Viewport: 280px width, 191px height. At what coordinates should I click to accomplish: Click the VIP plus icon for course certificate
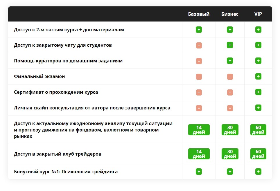[x=258, y=92]
